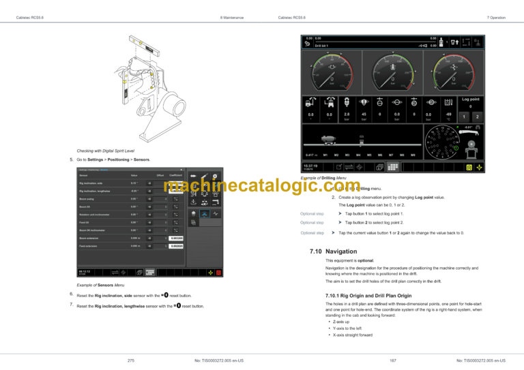Screen dimensions: 524x370
Task: Reset the Boom lift inclinometer sensor
Action: pos(149,230)
